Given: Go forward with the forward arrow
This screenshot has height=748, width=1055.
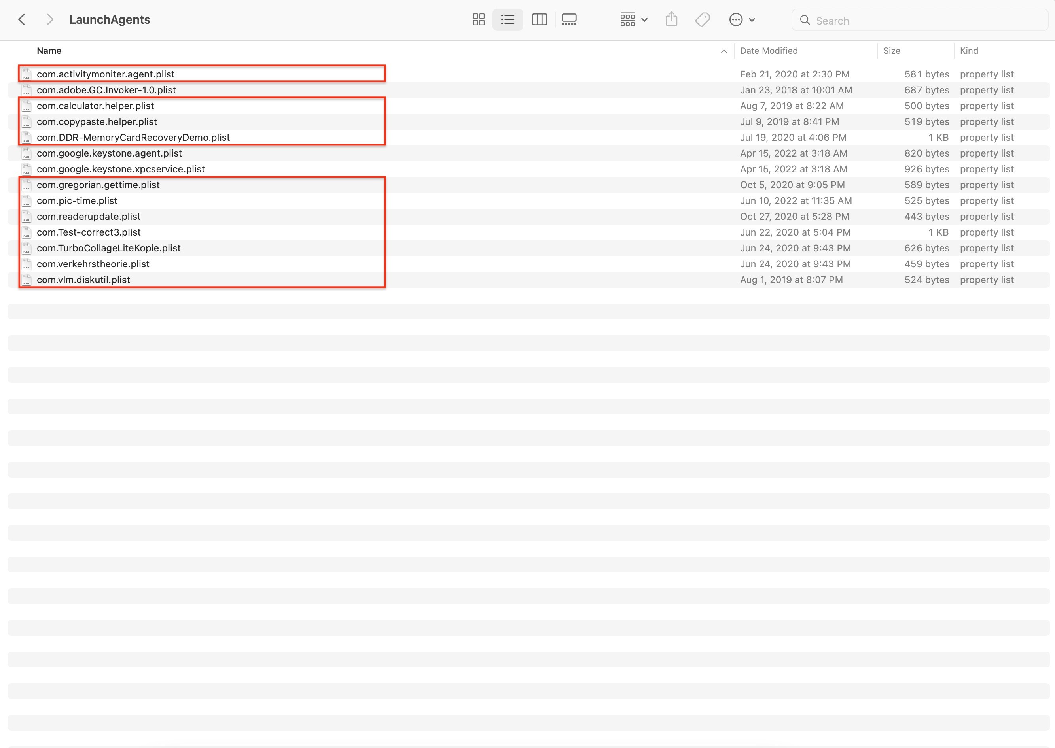Looking at the screenshot, I should [x=50, y=19].
